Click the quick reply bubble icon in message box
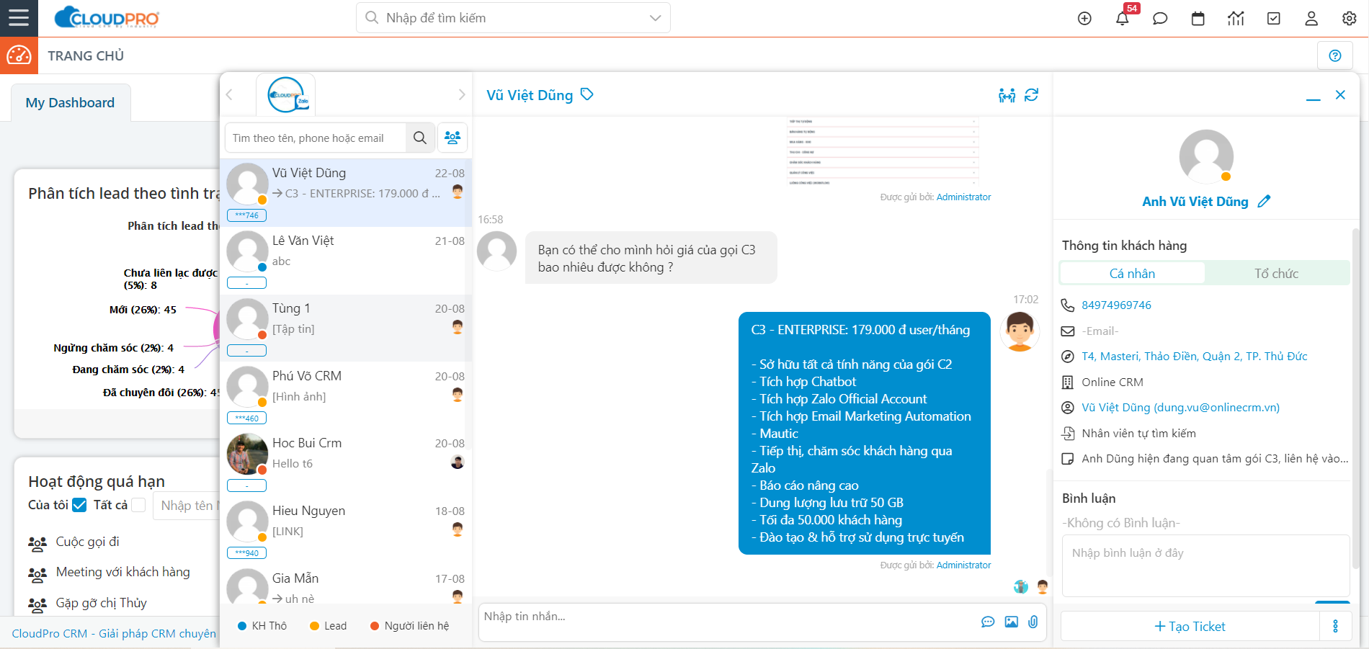The image size is (1369, 649). 988,622
